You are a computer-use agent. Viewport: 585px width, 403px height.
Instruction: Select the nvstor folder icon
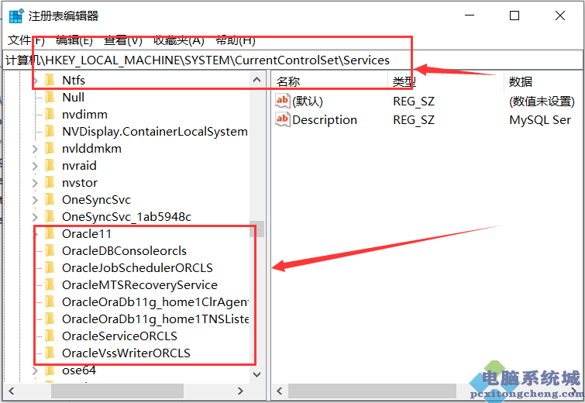[50, 182]
